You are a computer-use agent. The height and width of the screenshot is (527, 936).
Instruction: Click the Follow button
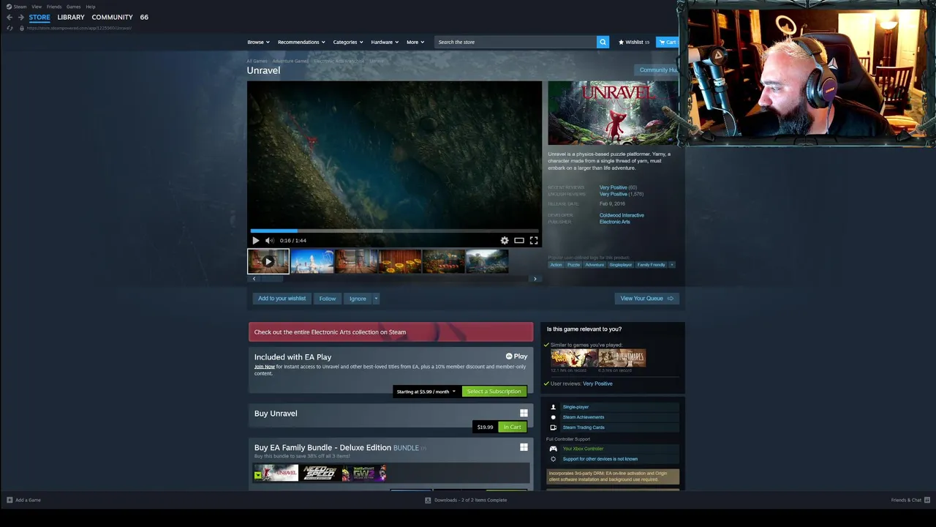tap(328, 299)
